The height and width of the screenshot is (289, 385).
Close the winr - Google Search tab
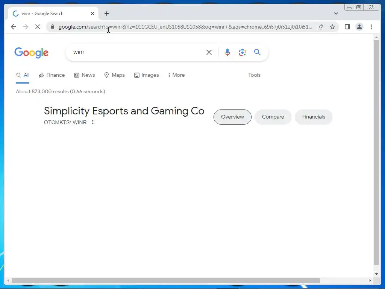click(92, 14)
